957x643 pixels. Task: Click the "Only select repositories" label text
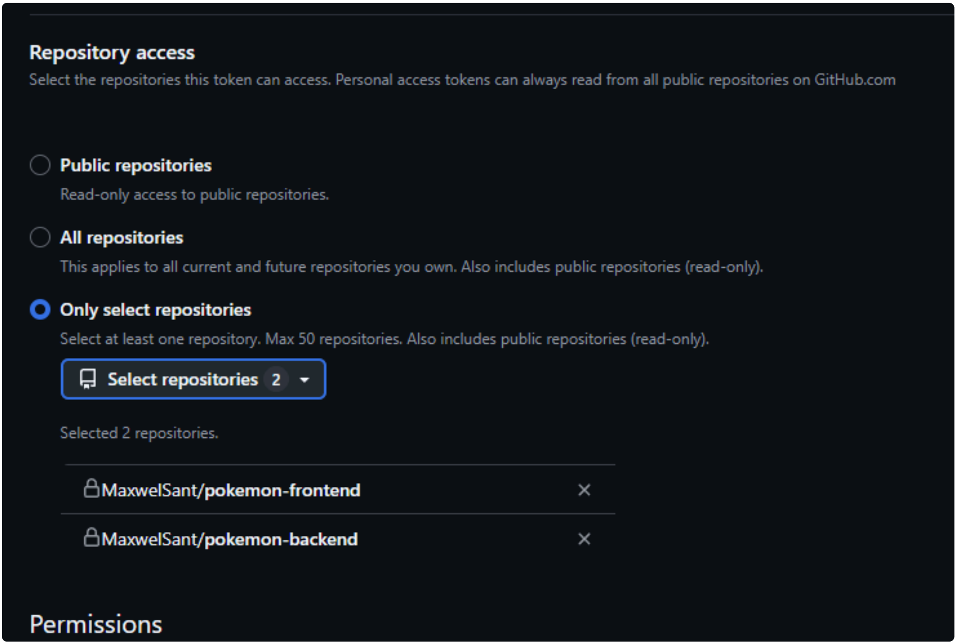(156, 310)
